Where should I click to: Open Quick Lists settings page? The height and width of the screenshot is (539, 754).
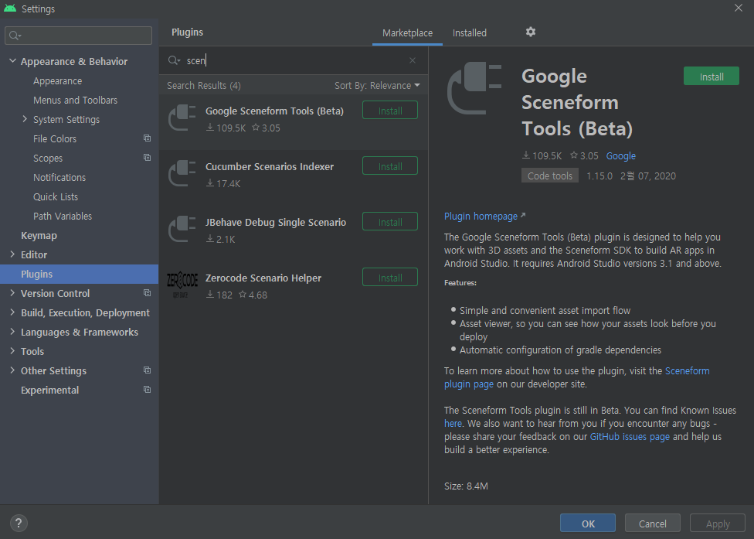pyautogui.click(x=56, y=196)
